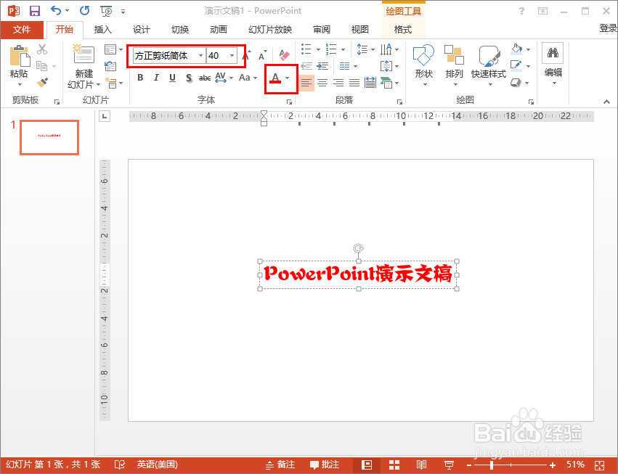Viewport: 618px width, 474px height.
Task: Clear all formatting of selected text
Action: pos(284,54)
